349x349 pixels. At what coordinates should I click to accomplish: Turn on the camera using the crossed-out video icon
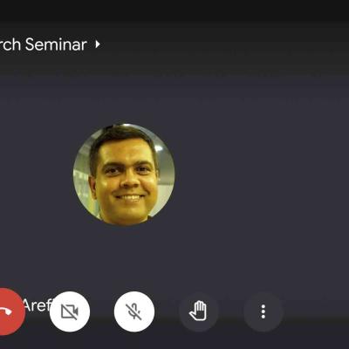tap(70, 311)
